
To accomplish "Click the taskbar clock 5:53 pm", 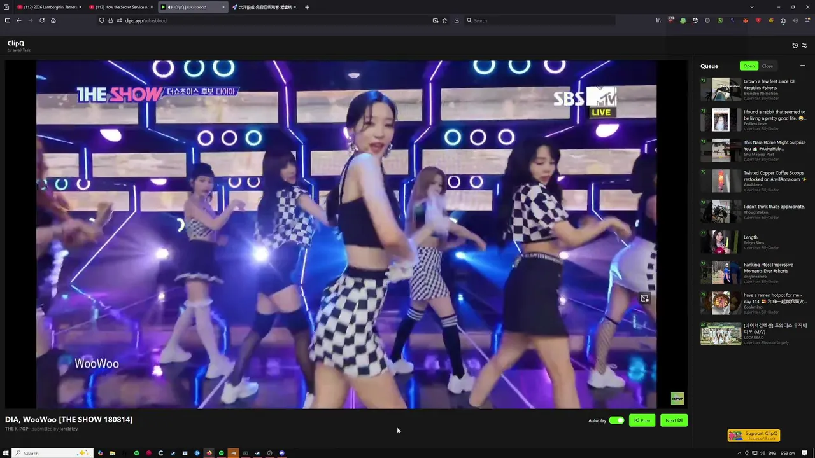I will click(x=788, y=453).
